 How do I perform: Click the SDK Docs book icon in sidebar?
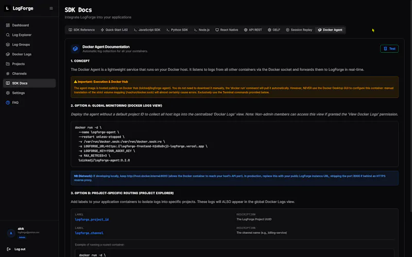[x=8, y=83]
